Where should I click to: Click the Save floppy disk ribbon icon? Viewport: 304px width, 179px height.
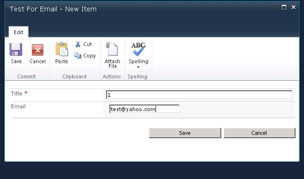pos(16,49)
